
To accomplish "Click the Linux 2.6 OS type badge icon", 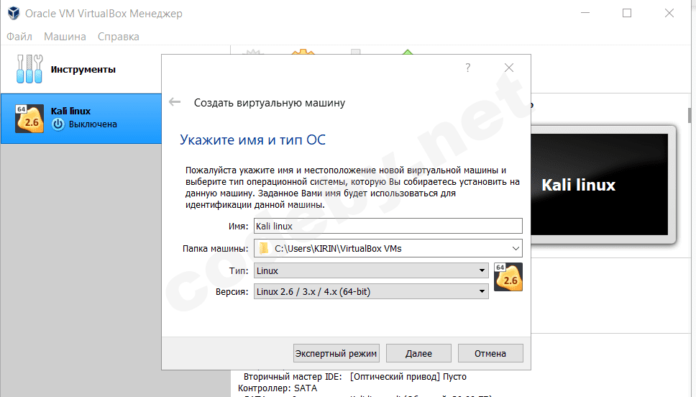I will [508, 277].
